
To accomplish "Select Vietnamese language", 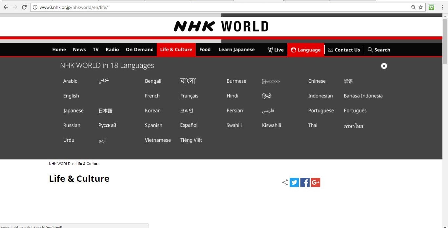I will (158, 140).
